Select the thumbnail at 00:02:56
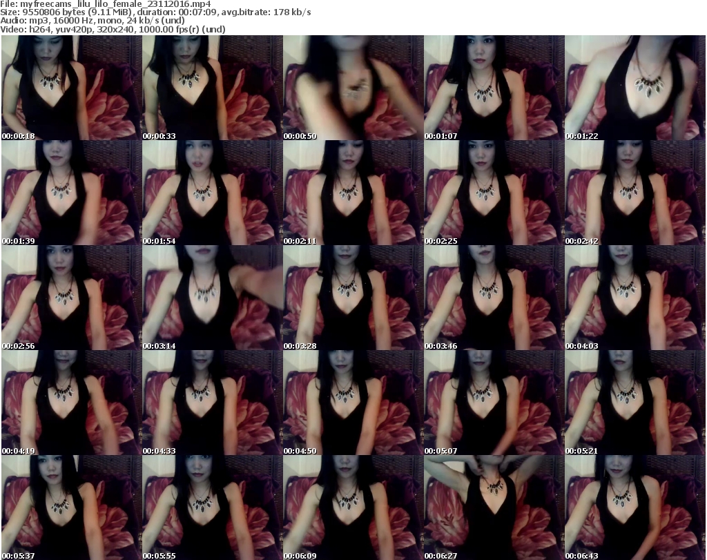This screenshot has height=560, width=707. point(72,298)
